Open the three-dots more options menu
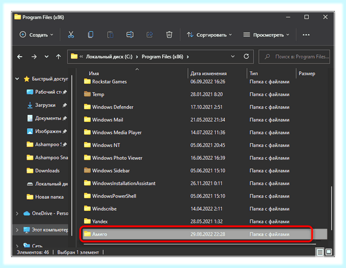 pos(306,35)
